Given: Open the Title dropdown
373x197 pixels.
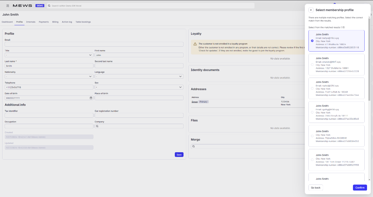Looking at the screenshot, I should (x=90, y=55).
